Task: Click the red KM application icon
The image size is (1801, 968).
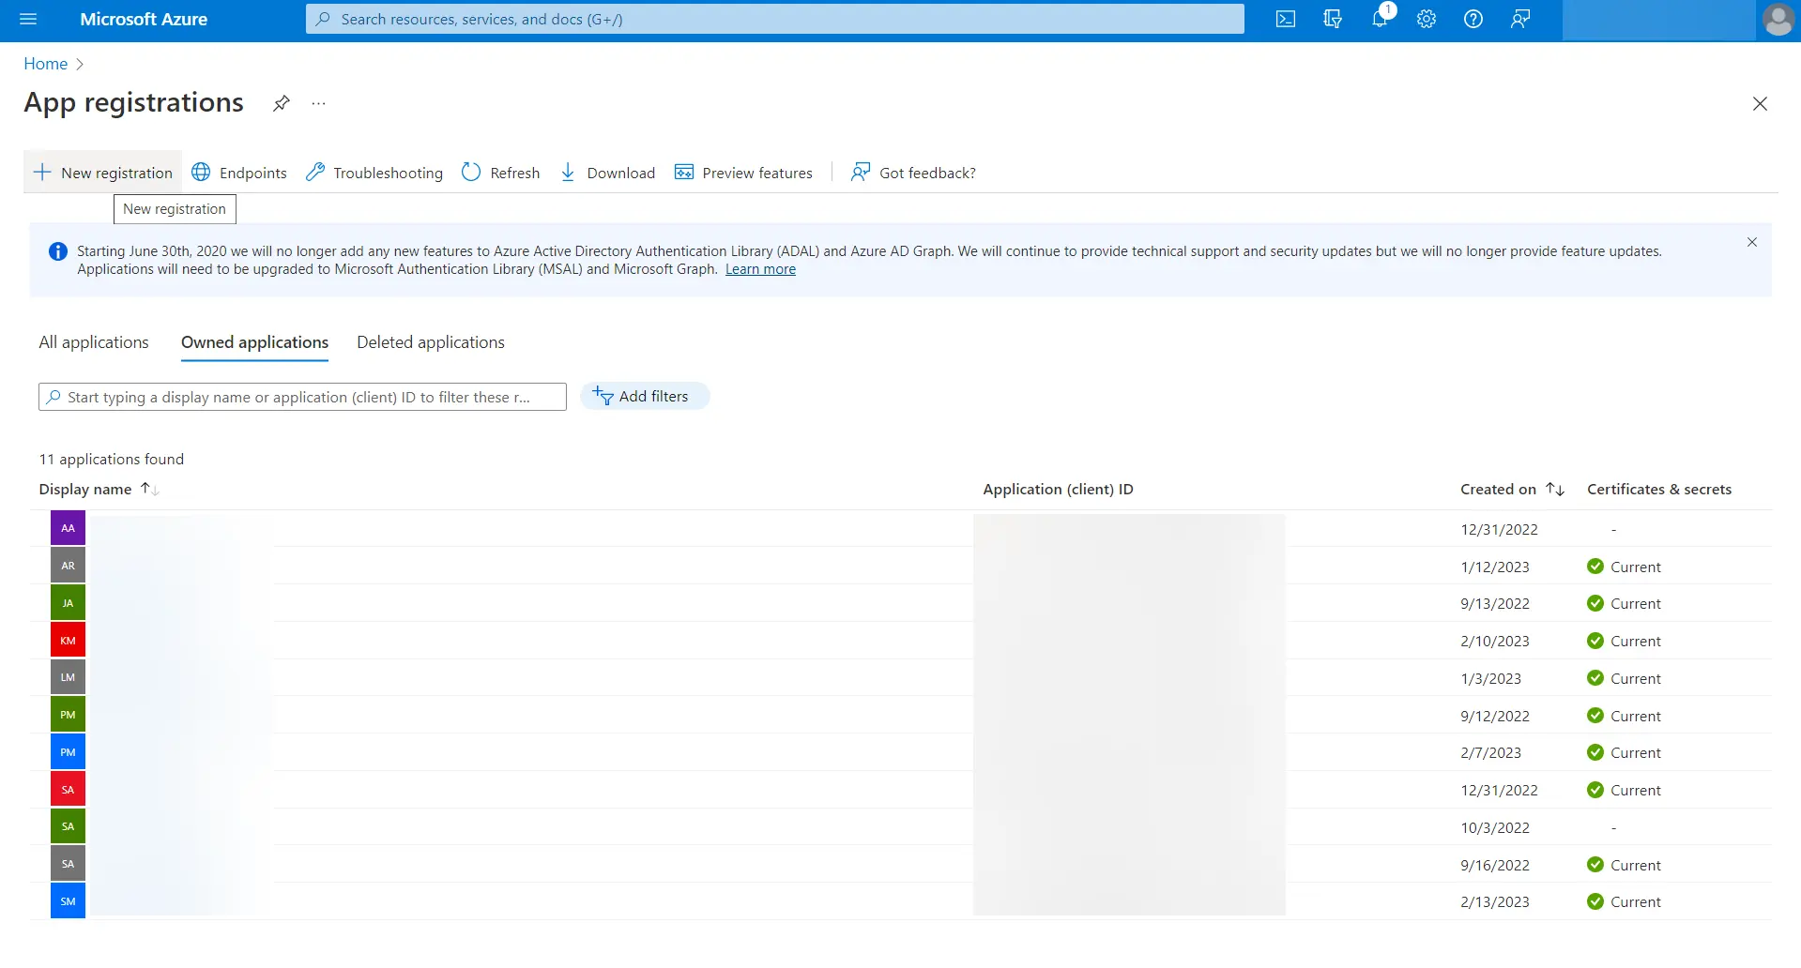Action: (68, 640)
